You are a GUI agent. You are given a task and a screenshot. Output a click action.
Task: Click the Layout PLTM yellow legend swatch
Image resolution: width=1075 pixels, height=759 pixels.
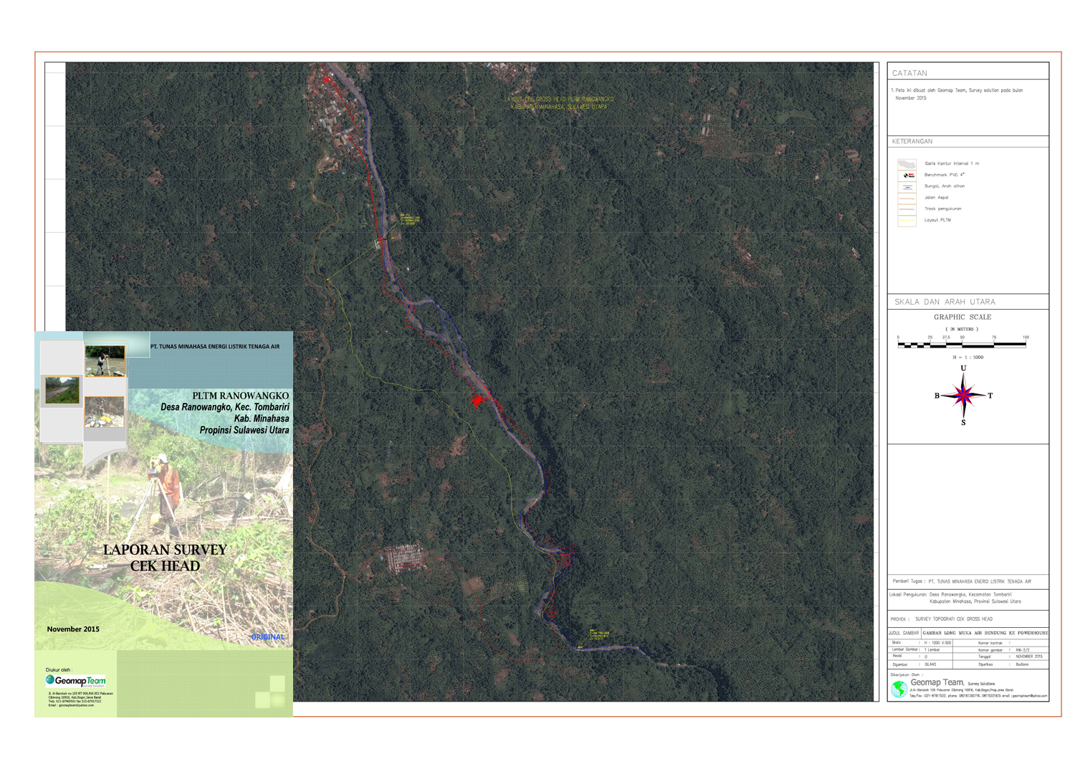907,221
